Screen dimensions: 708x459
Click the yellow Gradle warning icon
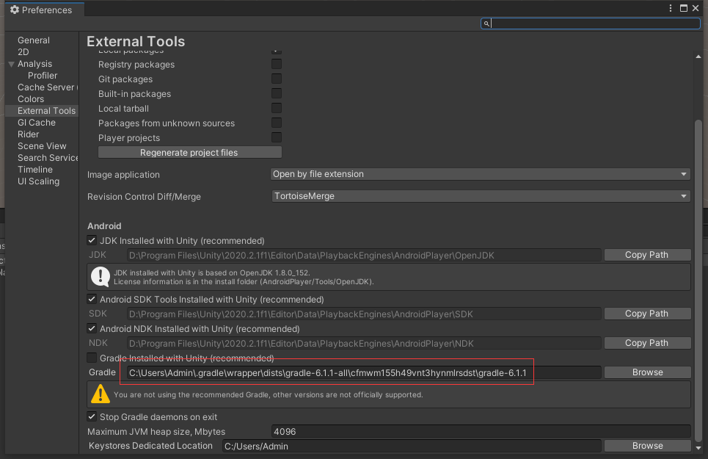point(100,394)
